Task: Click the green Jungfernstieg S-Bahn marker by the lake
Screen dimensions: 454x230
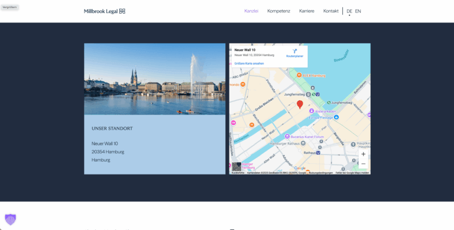Action: pos(329,103)
